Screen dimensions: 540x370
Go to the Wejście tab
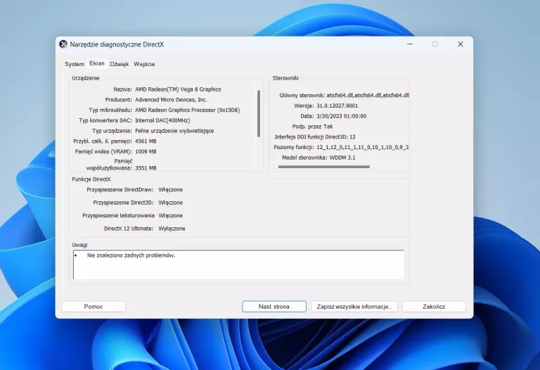144,64
